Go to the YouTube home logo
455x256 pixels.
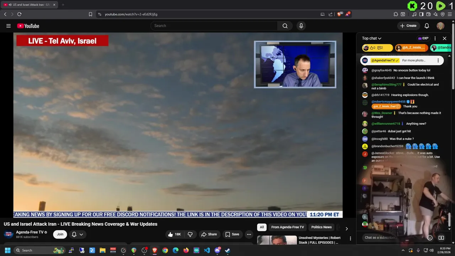pyautogui.click(x=28, y=26)
